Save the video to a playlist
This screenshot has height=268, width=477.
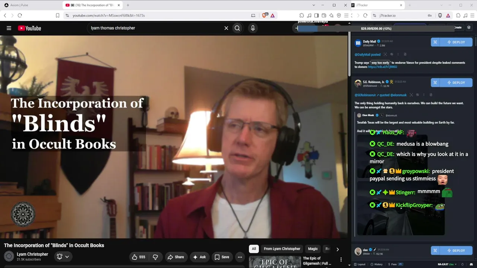tap(222, 257)
